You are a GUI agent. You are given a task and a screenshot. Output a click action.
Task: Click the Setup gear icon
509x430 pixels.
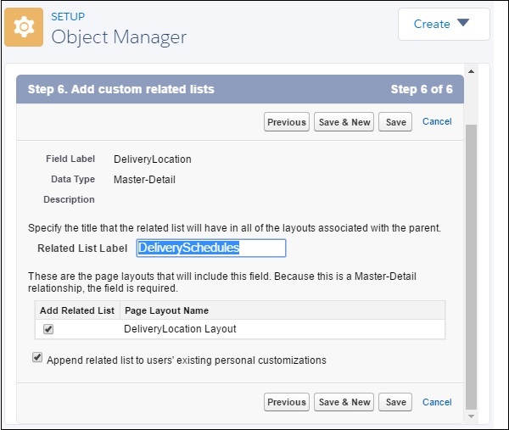tap(25, 27)
